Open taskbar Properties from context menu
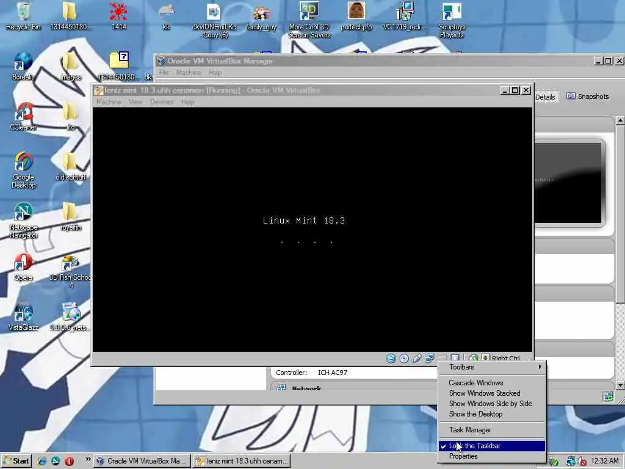The width and height of the screenshot is (625, 469). pyautogui.click(x=492, y=456)
